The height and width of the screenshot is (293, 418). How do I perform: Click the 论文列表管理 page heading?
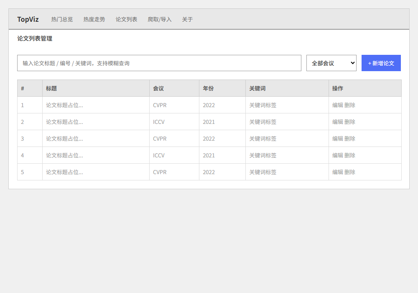35,39
